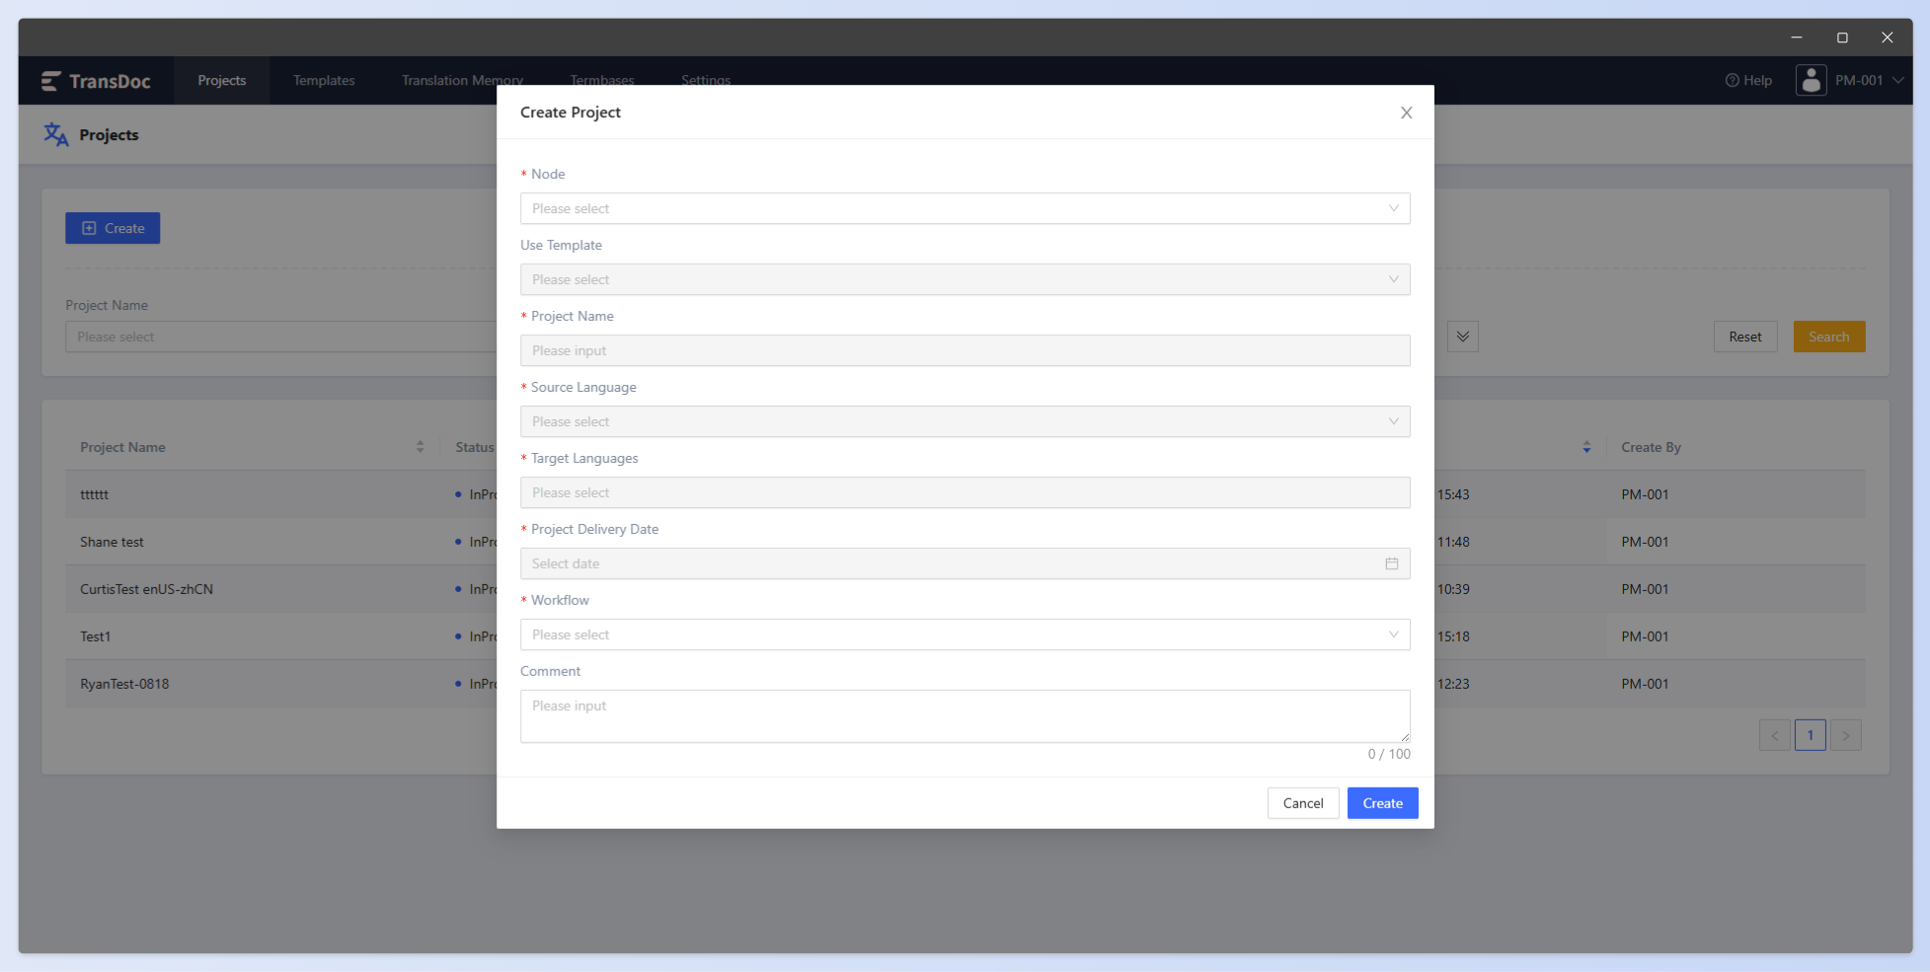Image resolution: width=1930 pixels, height=972 pixels.
Task: Open the Project Delivery Date calendar icon
Action: (x=1391, y=563)
